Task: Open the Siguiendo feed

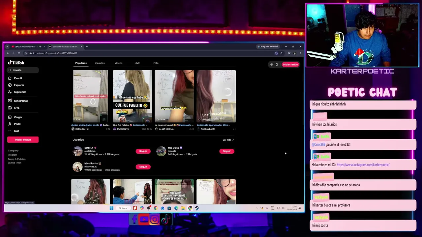Action: pyautogui.click(x=17, y=92)
